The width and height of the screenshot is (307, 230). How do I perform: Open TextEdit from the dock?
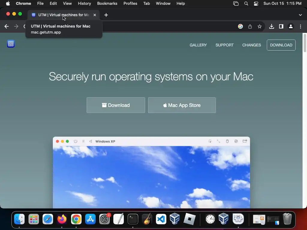click(119, 219)
